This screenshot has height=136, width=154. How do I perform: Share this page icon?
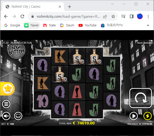coord(105,16)
